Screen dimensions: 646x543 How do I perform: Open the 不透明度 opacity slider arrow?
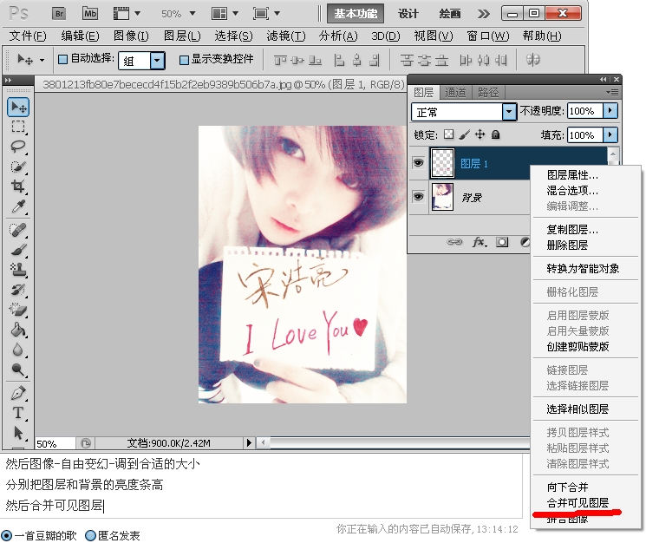coord(610,111)
